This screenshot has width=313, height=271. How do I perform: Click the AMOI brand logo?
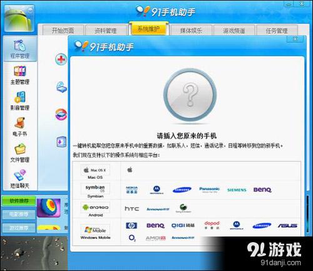(x=156, y=238)
